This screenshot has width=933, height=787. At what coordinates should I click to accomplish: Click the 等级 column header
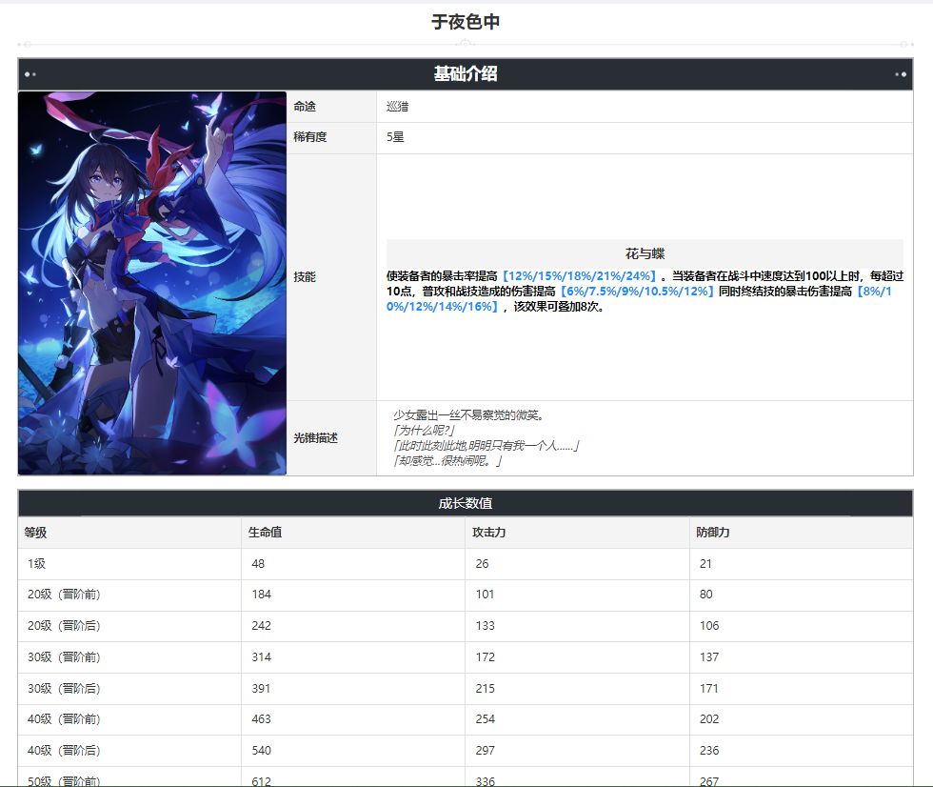[x=35, y=533]
